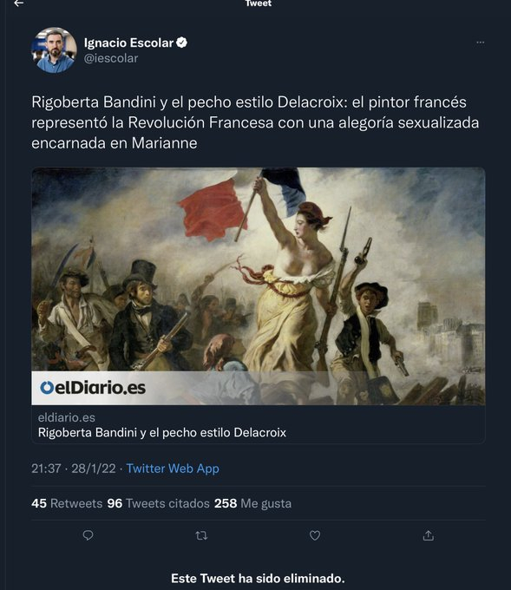View the 258 Me gusta list
Image resolution: width=511 pixels, height=590 pixels.
(x=252, y=503)
